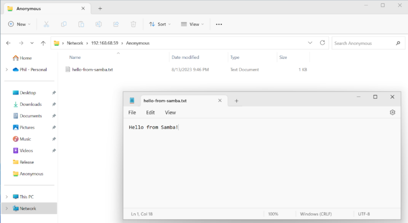The image size is (408, 223).
Task: Expand the This PC tree node
Action: [x=7, y=197]
